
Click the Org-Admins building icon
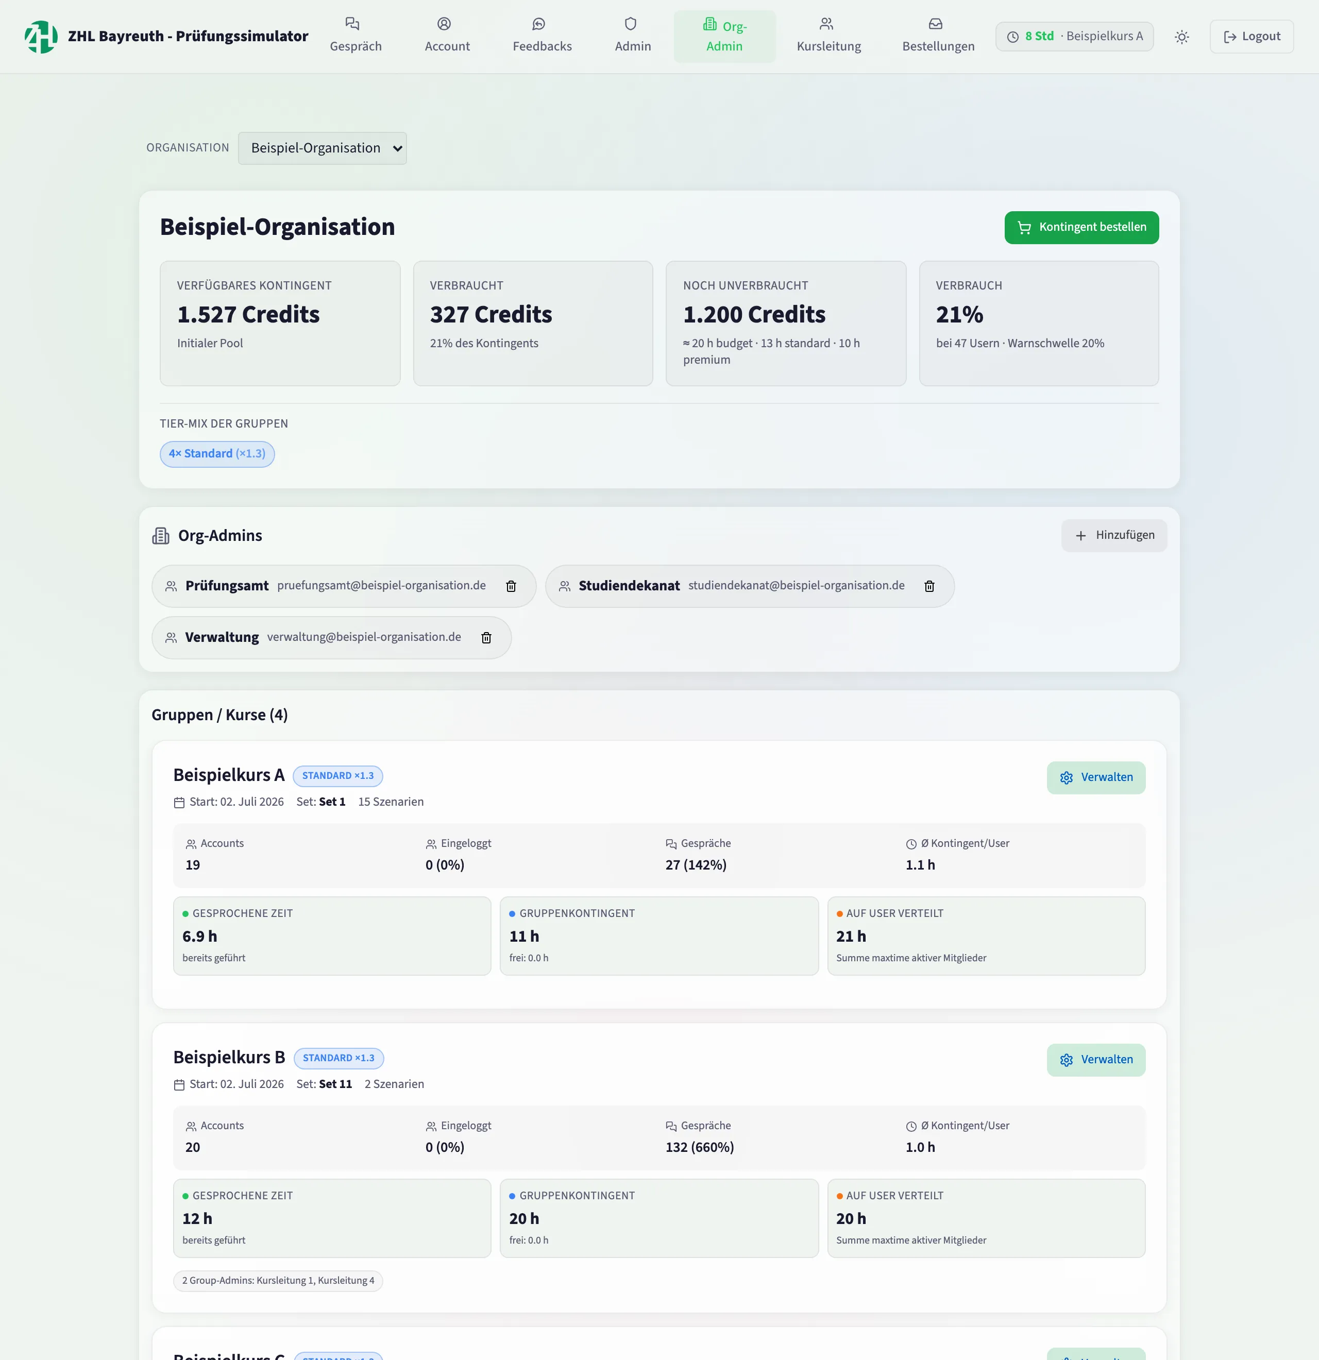click(161, 536)
